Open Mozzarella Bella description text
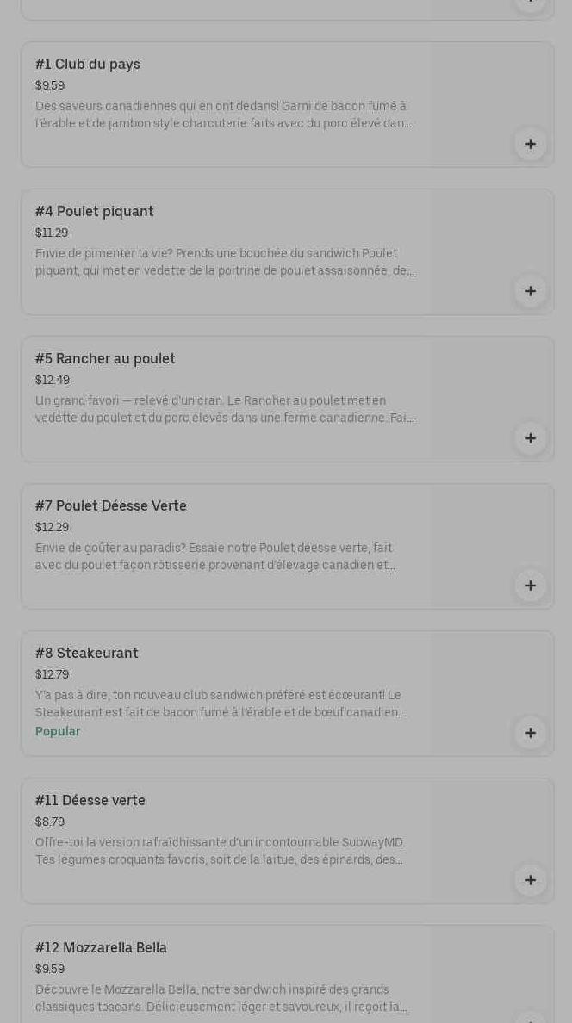The width and height of the screenshot is (572, 1023). click(x=221, y=999)
